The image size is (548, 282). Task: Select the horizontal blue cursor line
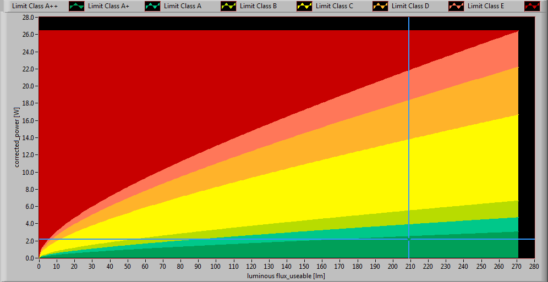[220, 239]
